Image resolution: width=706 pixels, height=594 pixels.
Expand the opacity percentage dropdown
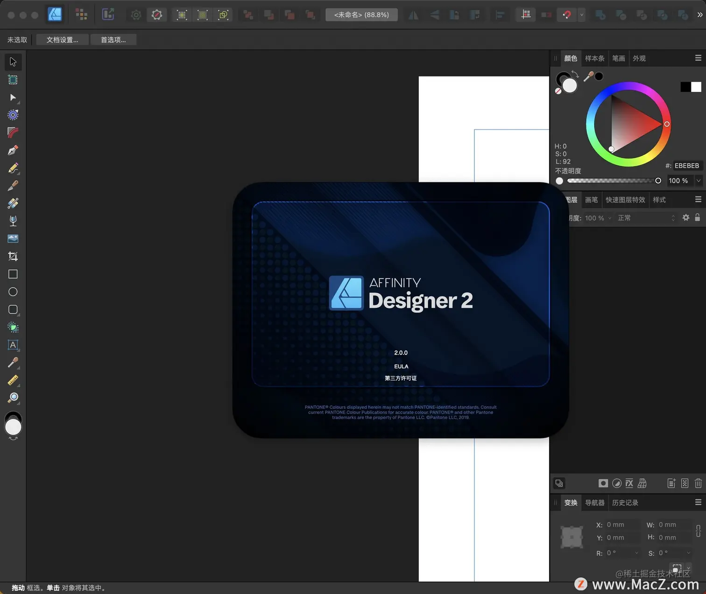tap(699, 181)
